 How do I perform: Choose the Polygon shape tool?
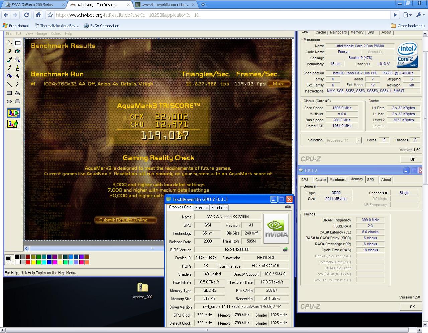[18, 93]
